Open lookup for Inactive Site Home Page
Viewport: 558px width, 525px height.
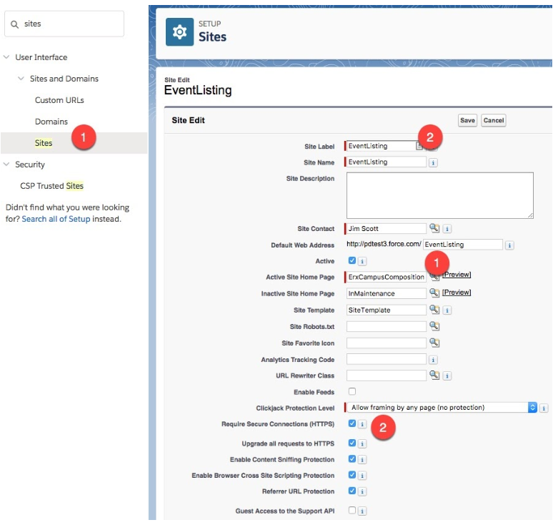coord(434,293)
